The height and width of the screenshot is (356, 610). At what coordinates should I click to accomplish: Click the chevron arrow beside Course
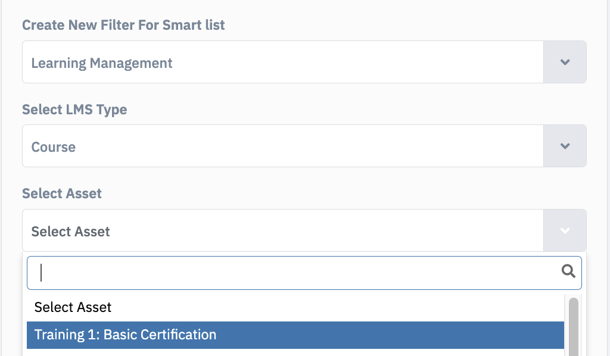(565, 146)
